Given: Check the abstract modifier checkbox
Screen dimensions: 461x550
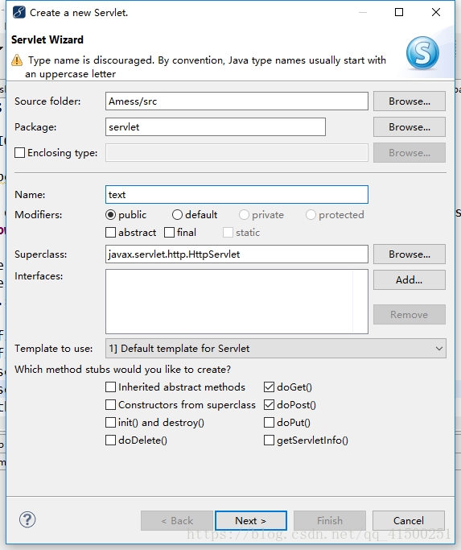Looking at the screenshot, I should [110, 232].
